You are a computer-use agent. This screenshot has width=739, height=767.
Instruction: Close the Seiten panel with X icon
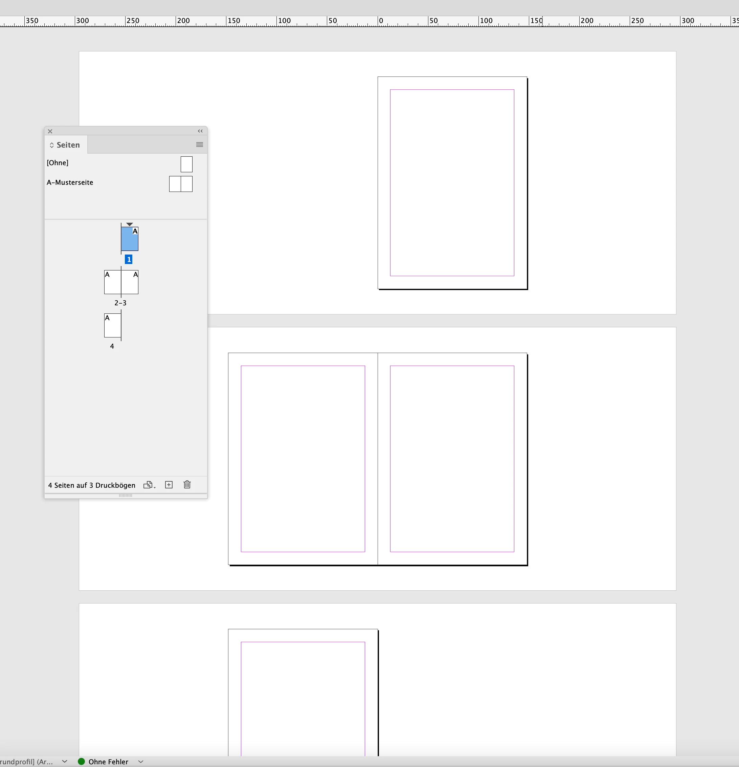50,131
